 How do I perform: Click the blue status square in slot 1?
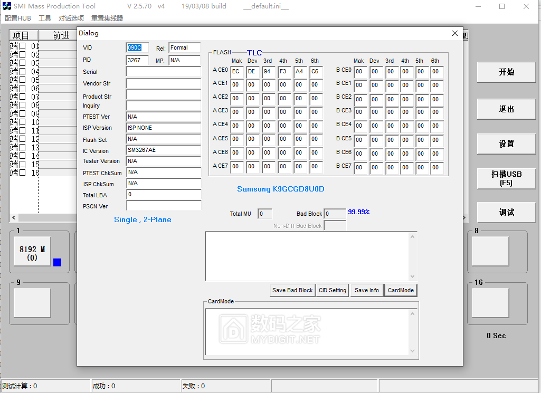pos(58,262)
